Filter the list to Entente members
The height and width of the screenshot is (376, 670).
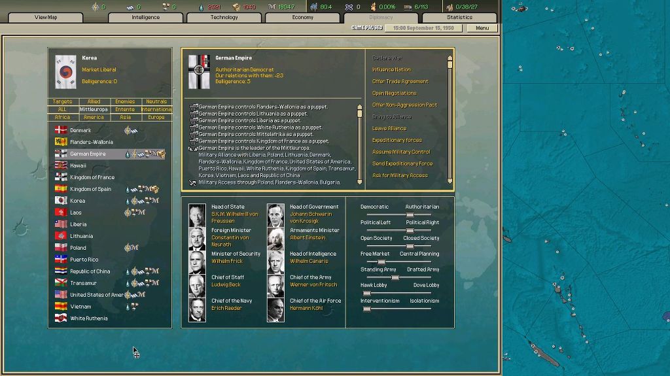[125, 109]
